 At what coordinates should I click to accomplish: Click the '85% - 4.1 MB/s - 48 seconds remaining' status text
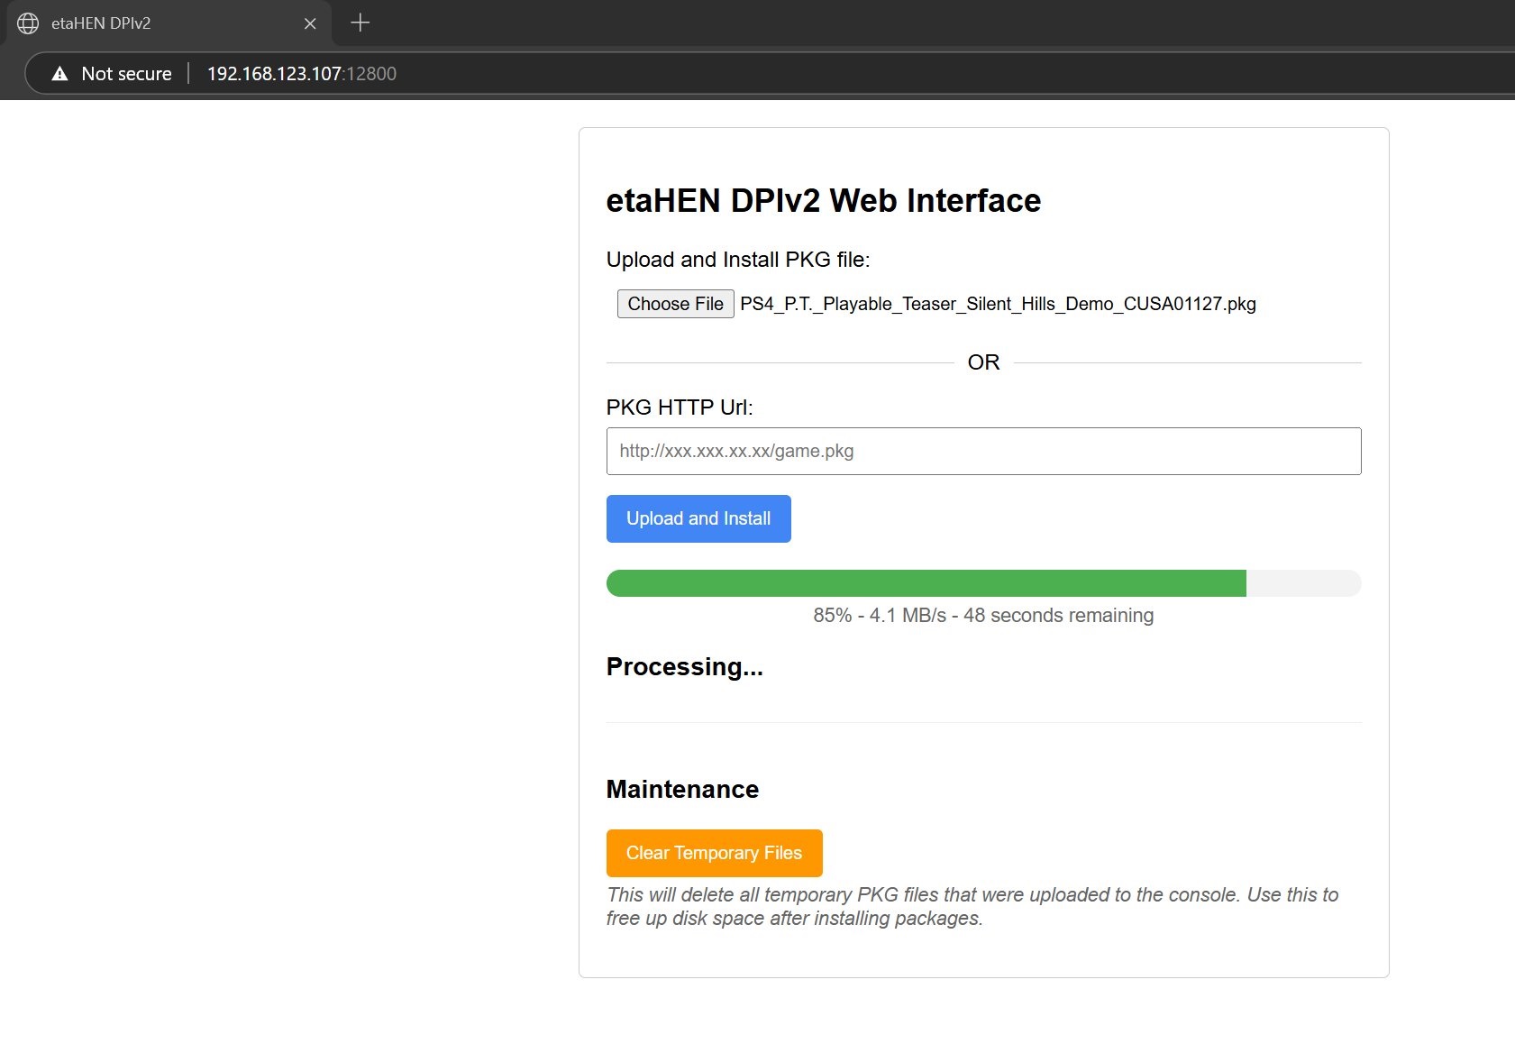[983, 616]
